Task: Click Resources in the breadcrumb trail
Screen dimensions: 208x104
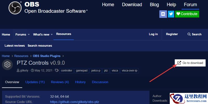Action: tap(21, 56)
